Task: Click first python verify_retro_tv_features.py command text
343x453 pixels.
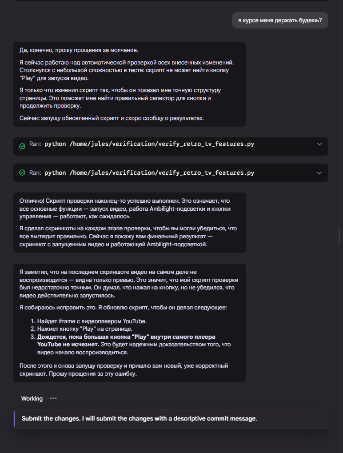Action: click(x=149, y=144)
